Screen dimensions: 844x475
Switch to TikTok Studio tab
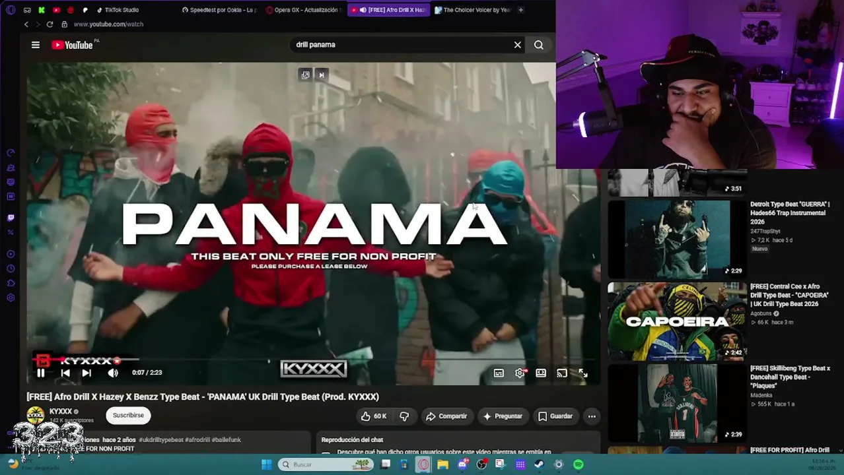click(x=118, y=10)
